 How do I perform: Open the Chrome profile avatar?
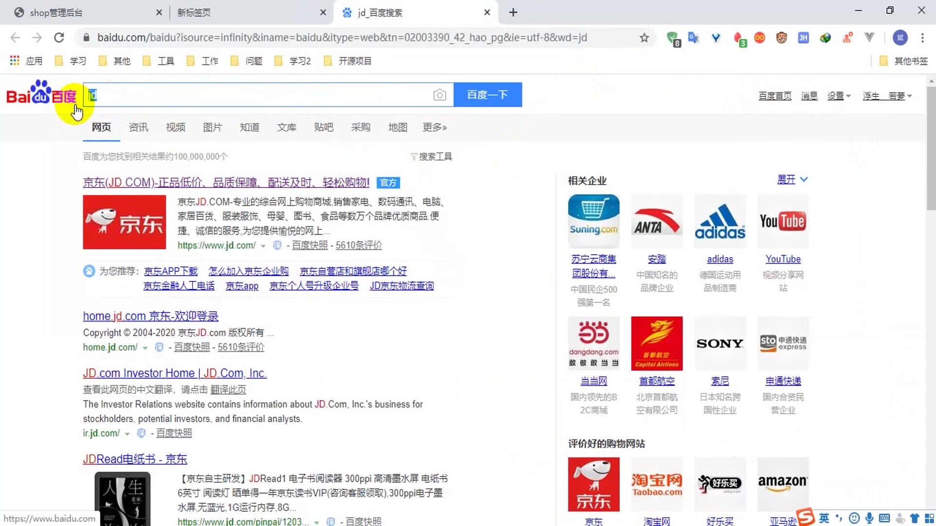[x=900, y=38]
